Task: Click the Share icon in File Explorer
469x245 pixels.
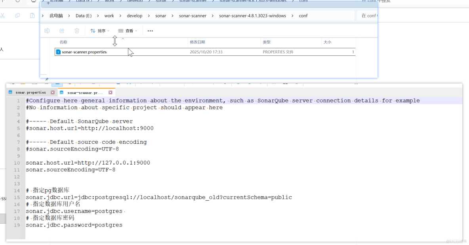Action: pos(62,30)
